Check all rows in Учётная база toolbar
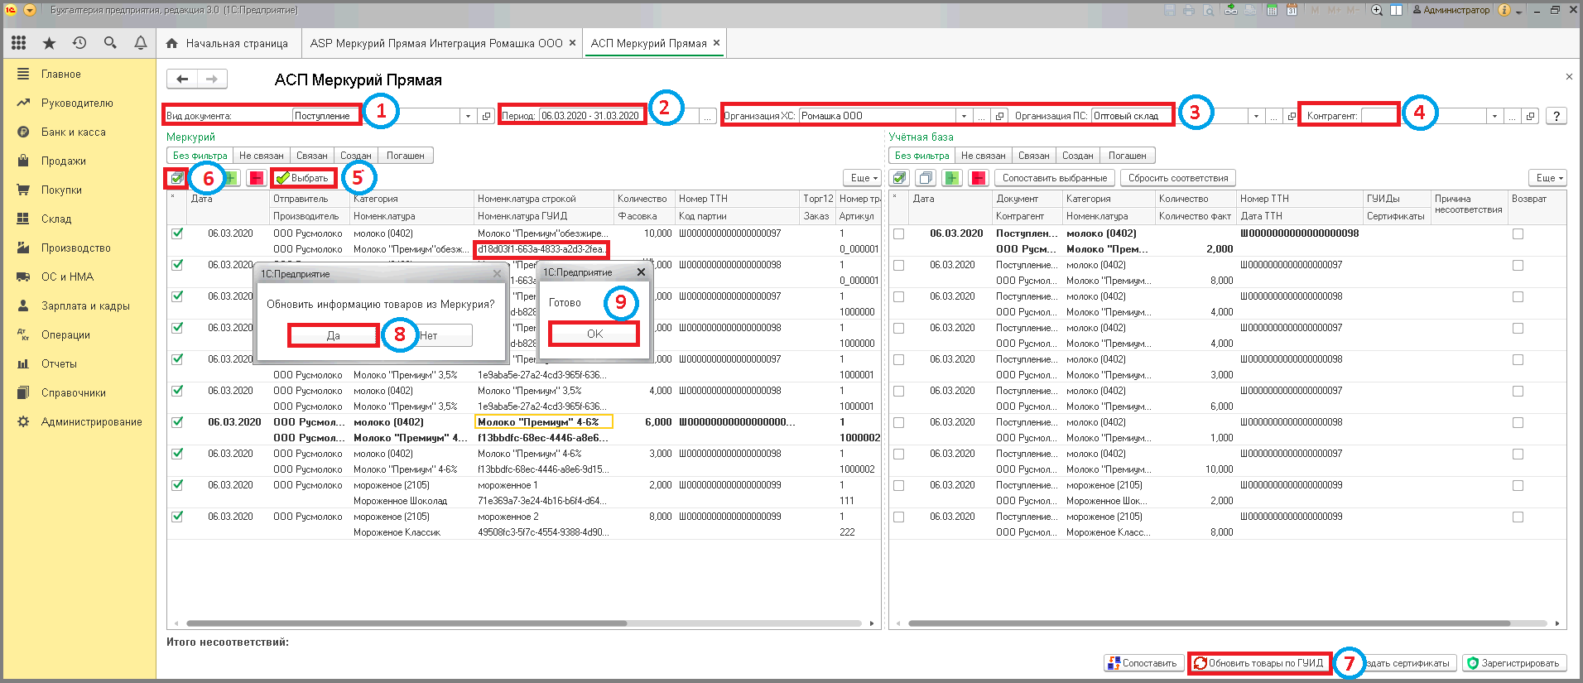Viewport: 1583px width, 683px height. click(x=900, y=178)
